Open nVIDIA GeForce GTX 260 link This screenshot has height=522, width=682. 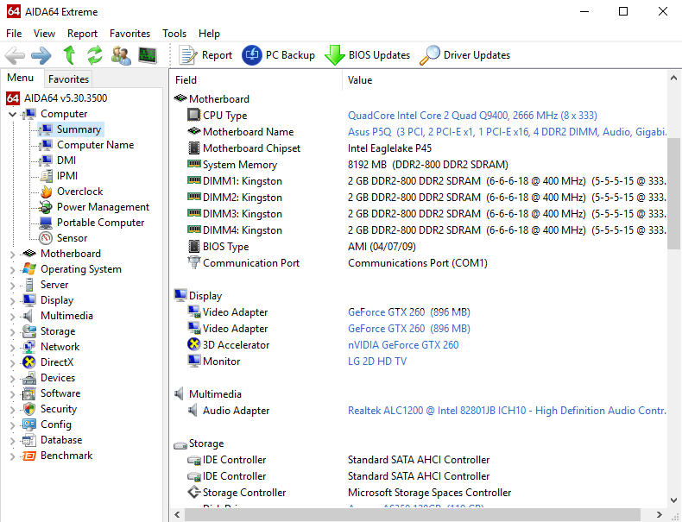tap(403, 344)
